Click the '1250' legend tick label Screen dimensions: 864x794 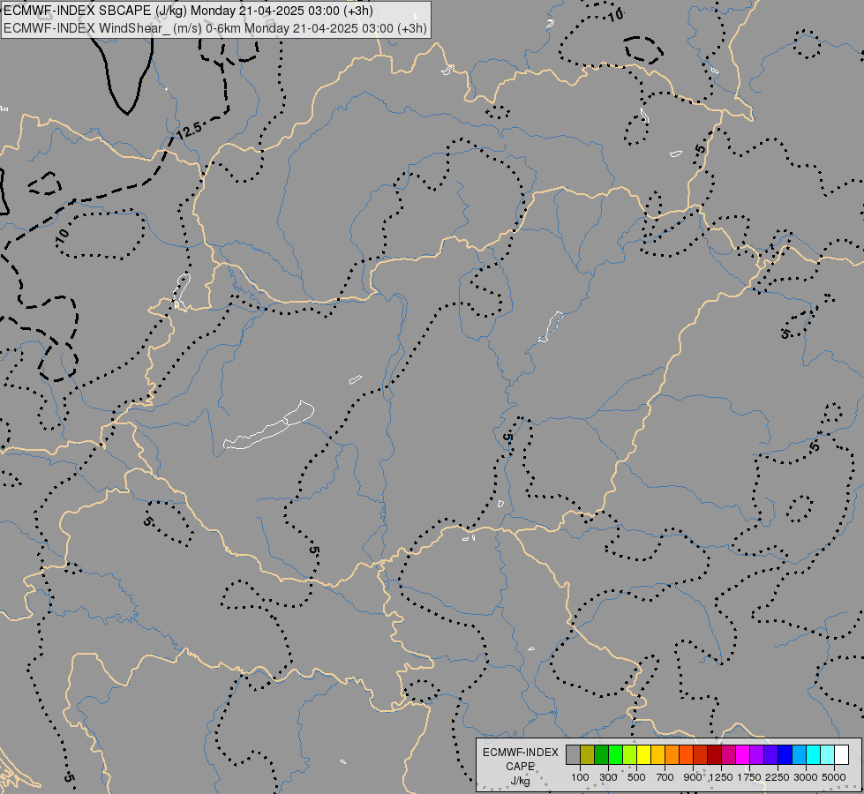[721, 777]
